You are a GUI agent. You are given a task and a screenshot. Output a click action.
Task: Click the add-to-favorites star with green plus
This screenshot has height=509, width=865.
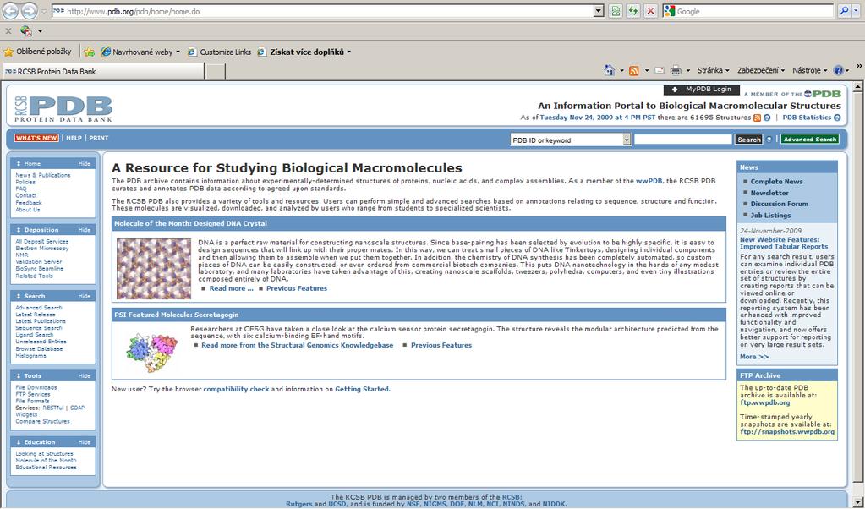coord(89,52)
